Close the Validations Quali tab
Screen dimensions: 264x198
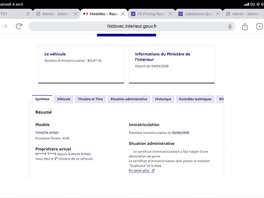click(218, 14)
